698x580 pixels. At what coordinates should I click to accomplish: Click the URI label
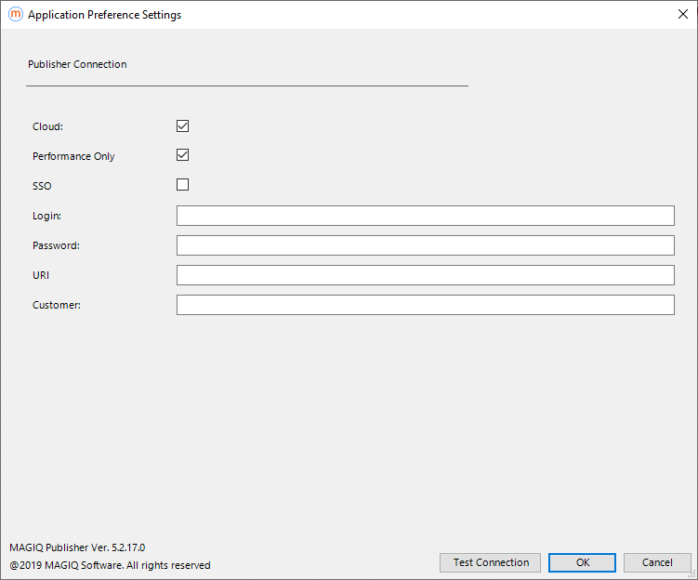[x=41, y=275]
